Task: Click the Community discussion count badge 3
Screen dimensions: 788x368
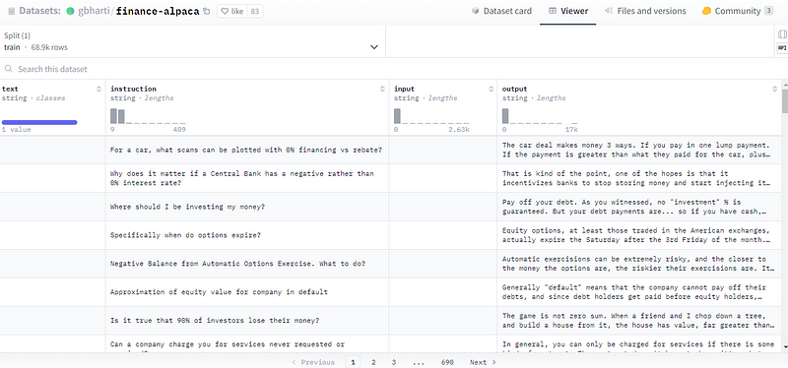Action: click(x=768, y=11)
